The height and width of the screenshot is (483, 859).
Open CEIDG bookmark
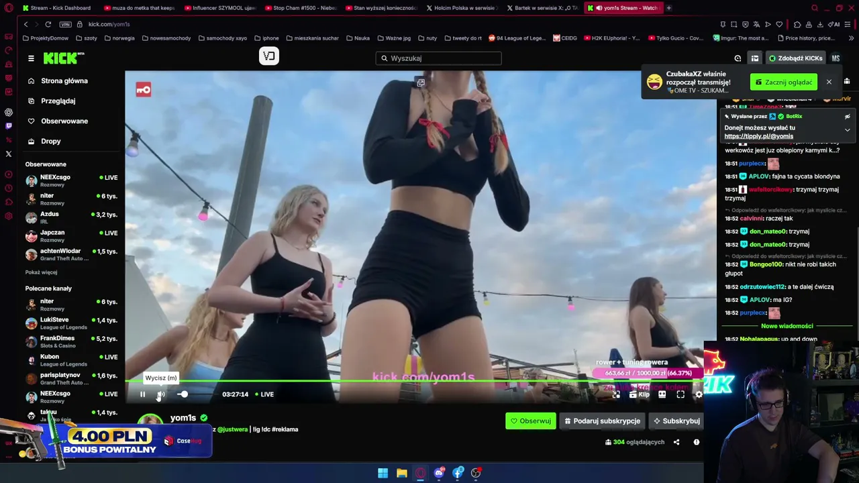tap(565, 38)
